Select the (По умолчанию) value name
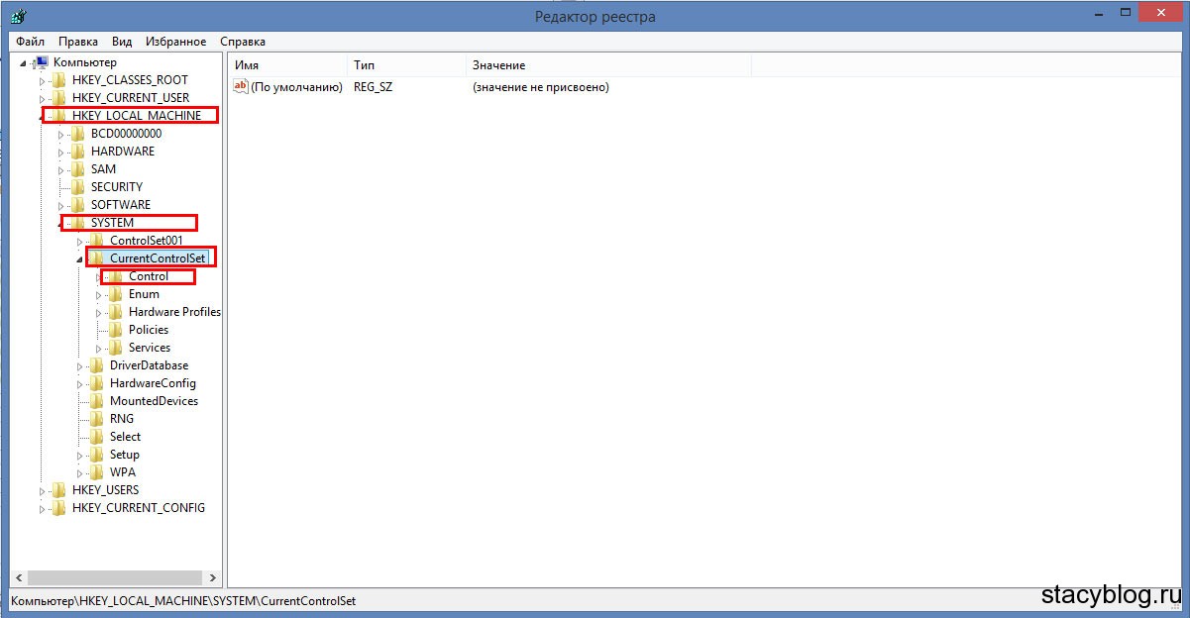The image size is (1190, 618). click(x=296, y=87)
